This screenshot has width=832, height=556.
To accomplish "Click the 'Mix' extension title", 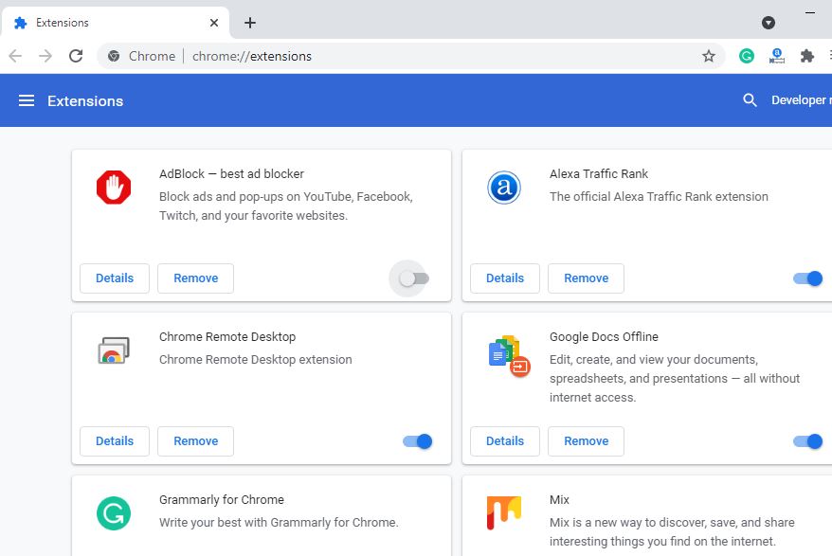I will [x=559, y=499].
